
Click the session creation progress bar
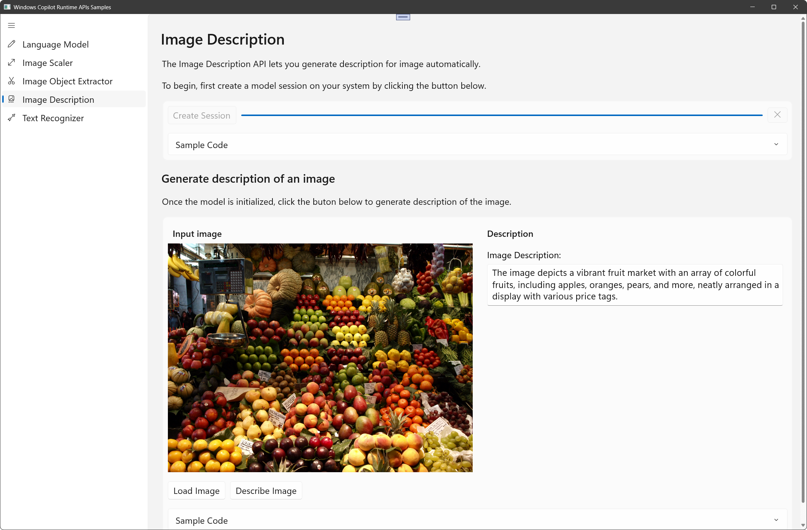501,115
